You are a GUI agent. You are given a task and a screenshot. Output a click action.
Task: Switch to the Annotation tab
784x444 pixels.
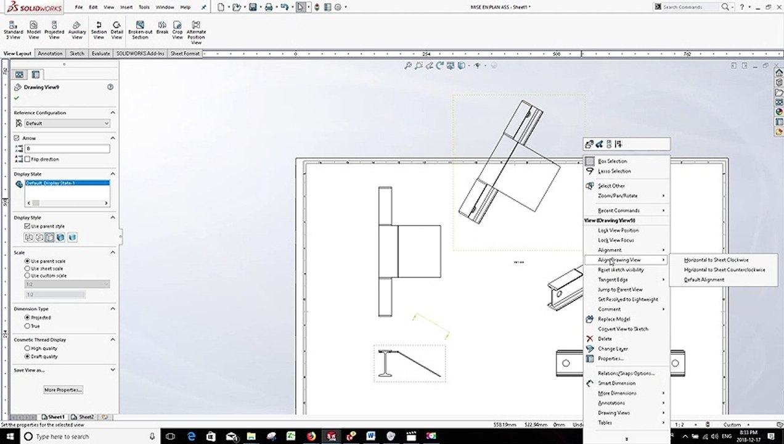click(50, 54)
